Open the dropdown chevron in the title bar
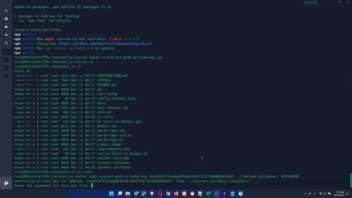This screenshot has height=198, width=352. 323,2
